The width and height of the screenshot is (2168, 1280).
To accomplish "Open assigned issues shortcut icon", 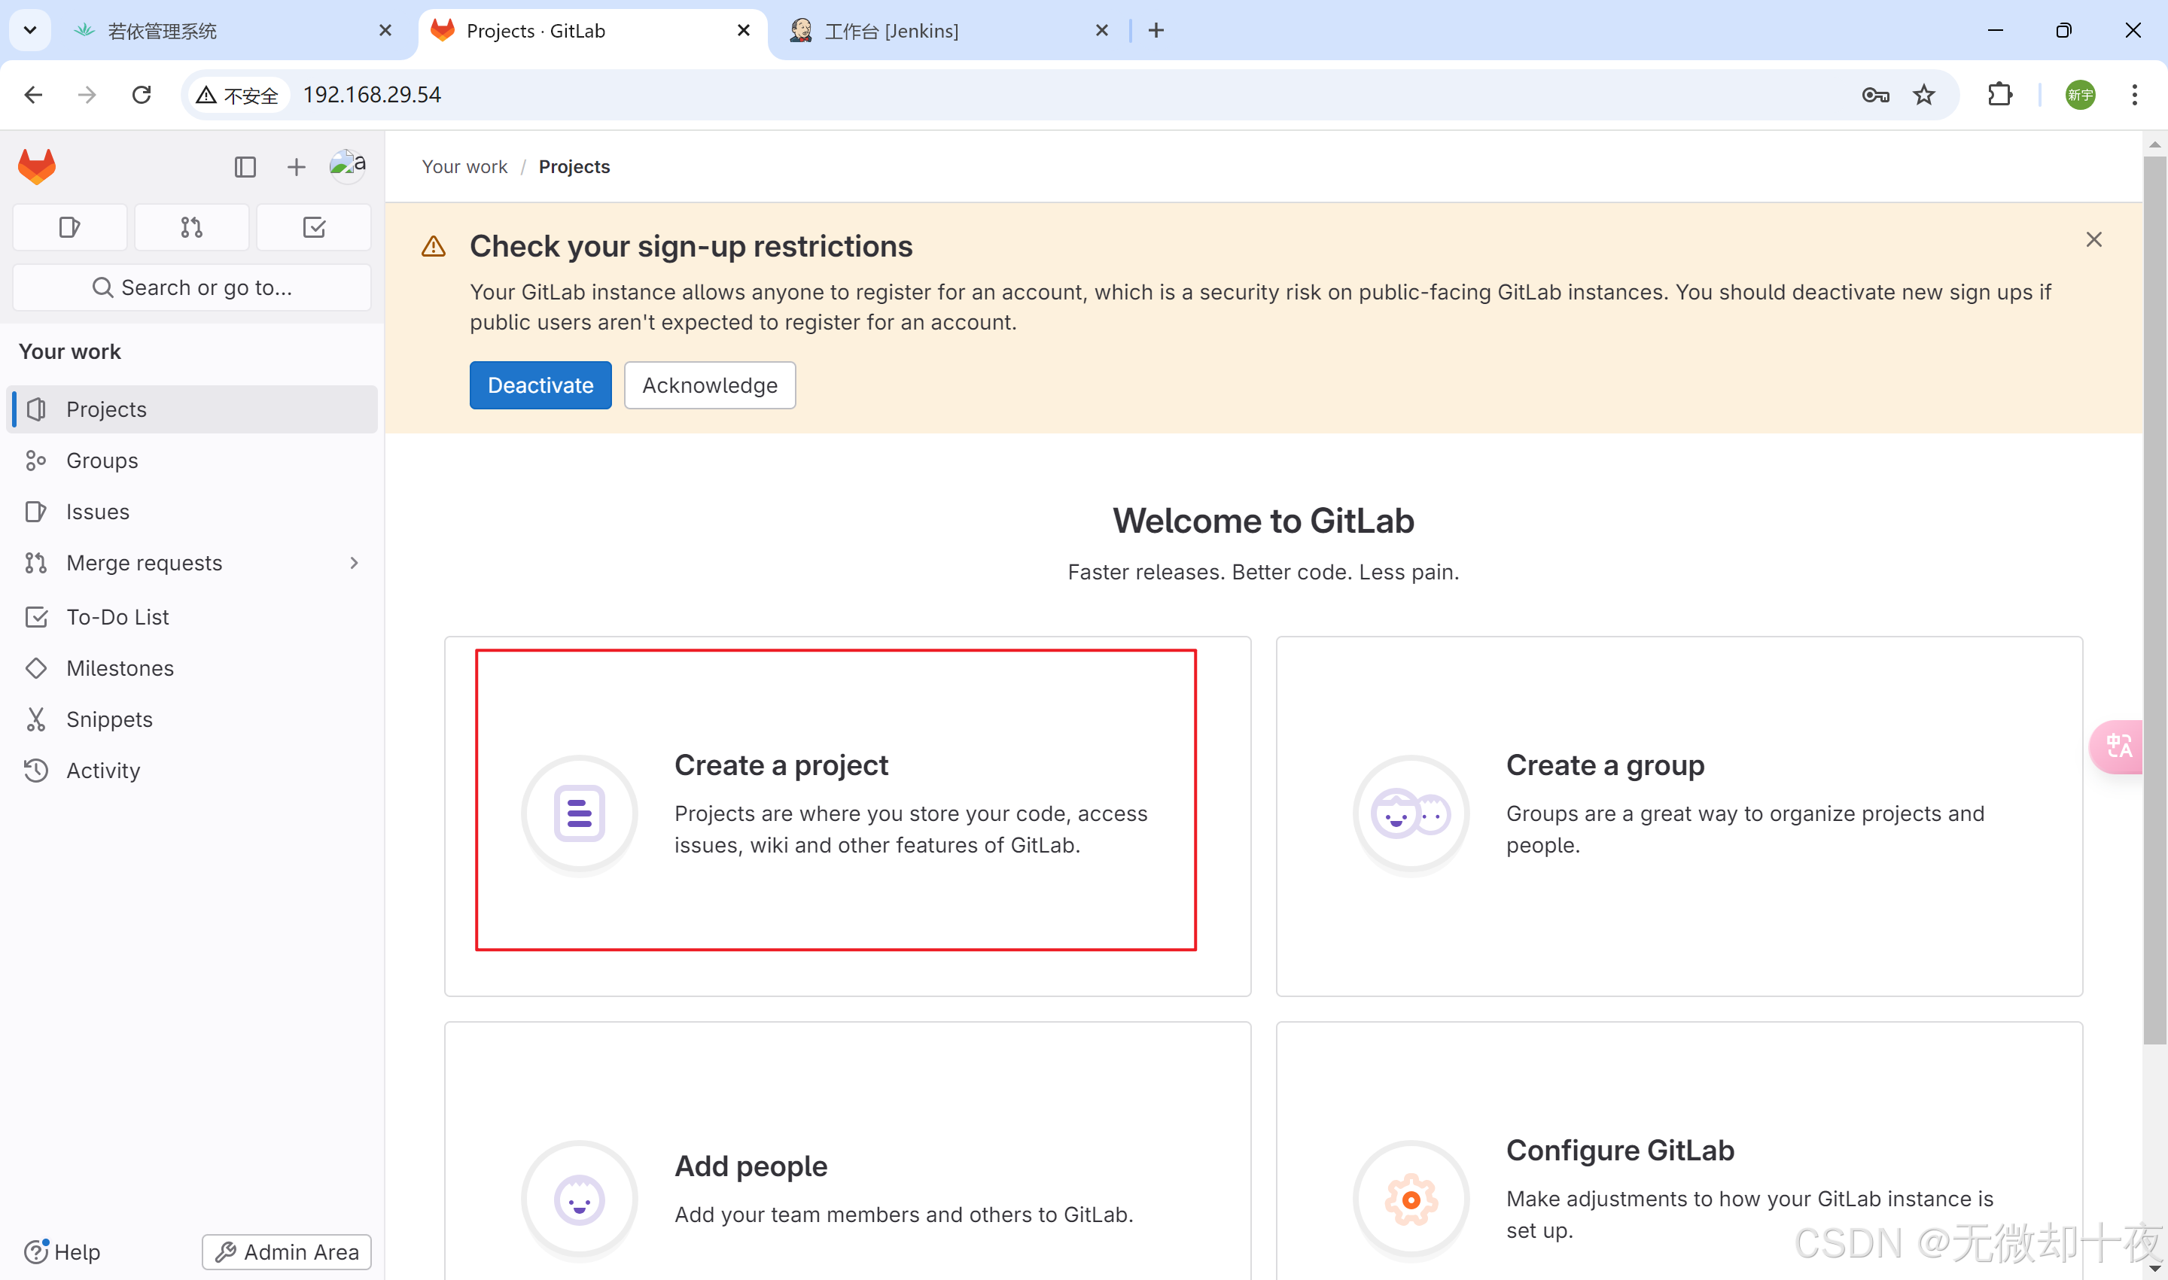I will [70, 228].
